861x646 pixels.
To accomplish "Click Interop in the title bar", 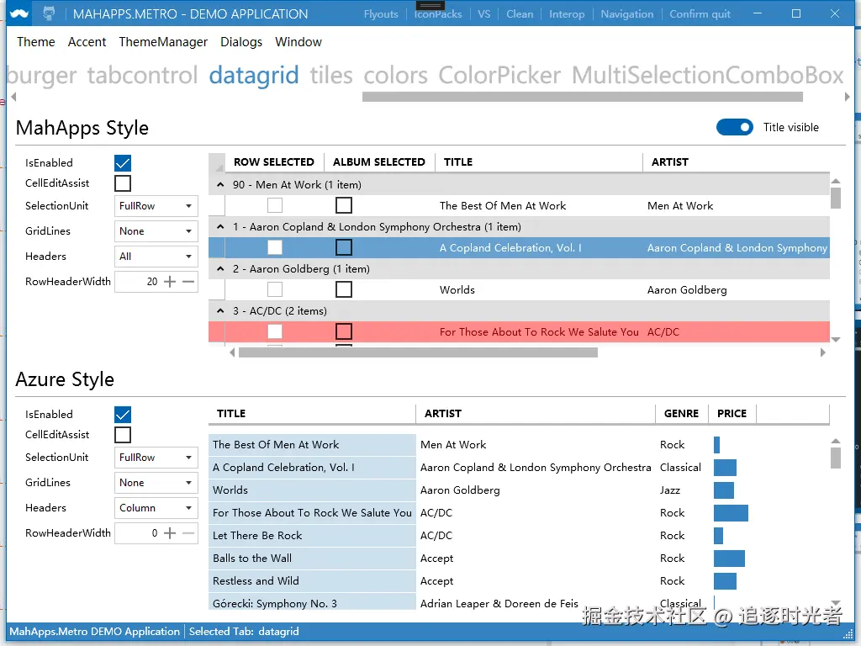I will click(567, 14).
